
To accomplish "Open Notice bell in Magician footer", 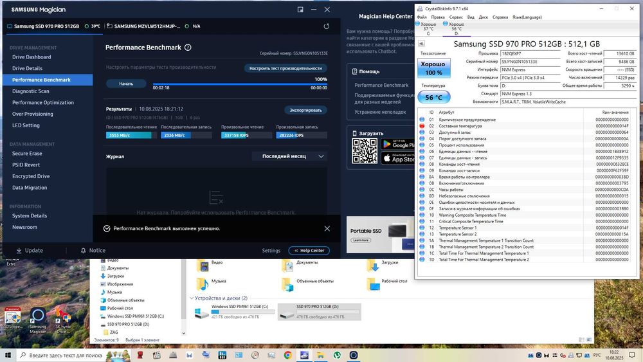I will (83, 251).
